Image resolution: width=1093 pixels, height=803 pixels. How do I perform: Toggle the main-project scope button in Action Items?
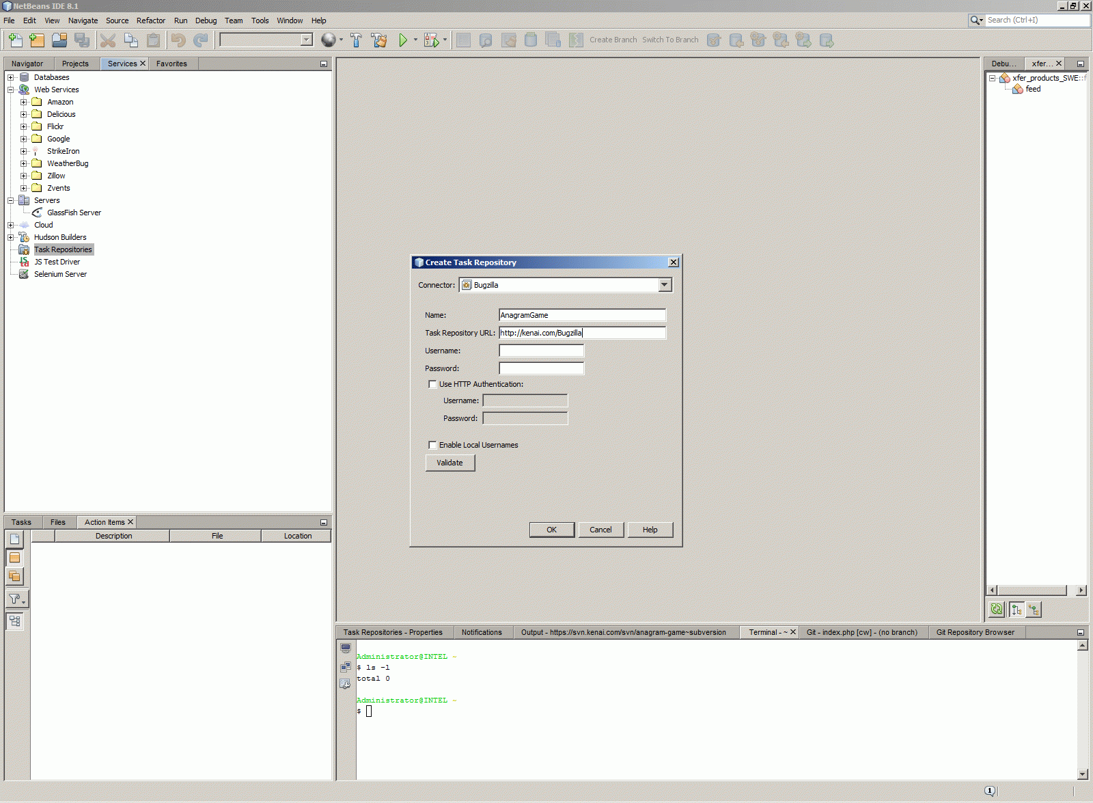click(15, 558)
